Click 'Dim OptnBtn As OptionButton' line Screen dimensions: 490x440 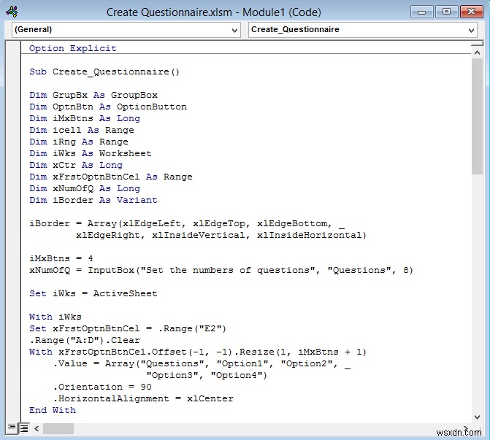click(108, 107)
